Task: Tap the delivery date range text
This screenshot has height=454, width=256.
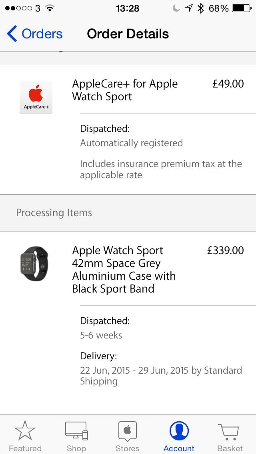Action: [161, 376]
